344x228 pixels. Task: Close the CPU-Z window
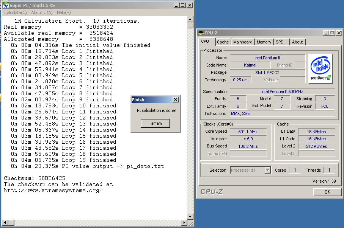click(339, 33)
